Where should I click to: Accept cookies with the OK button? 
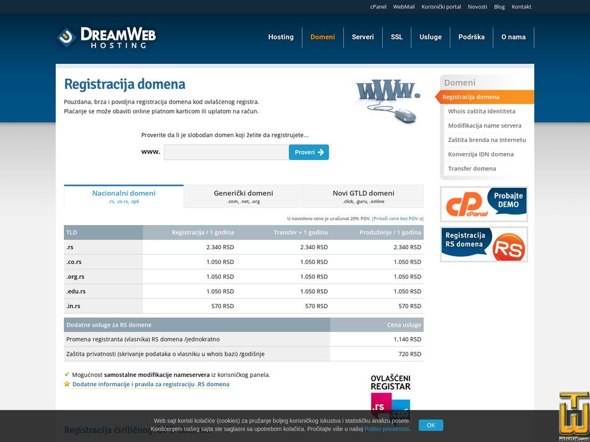click(x=431, y=425)
